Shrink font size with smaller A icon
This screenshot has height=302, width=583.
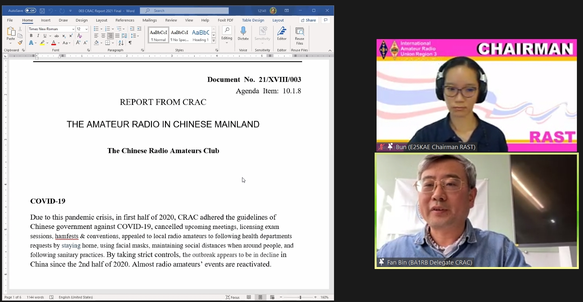coord(85,43)
